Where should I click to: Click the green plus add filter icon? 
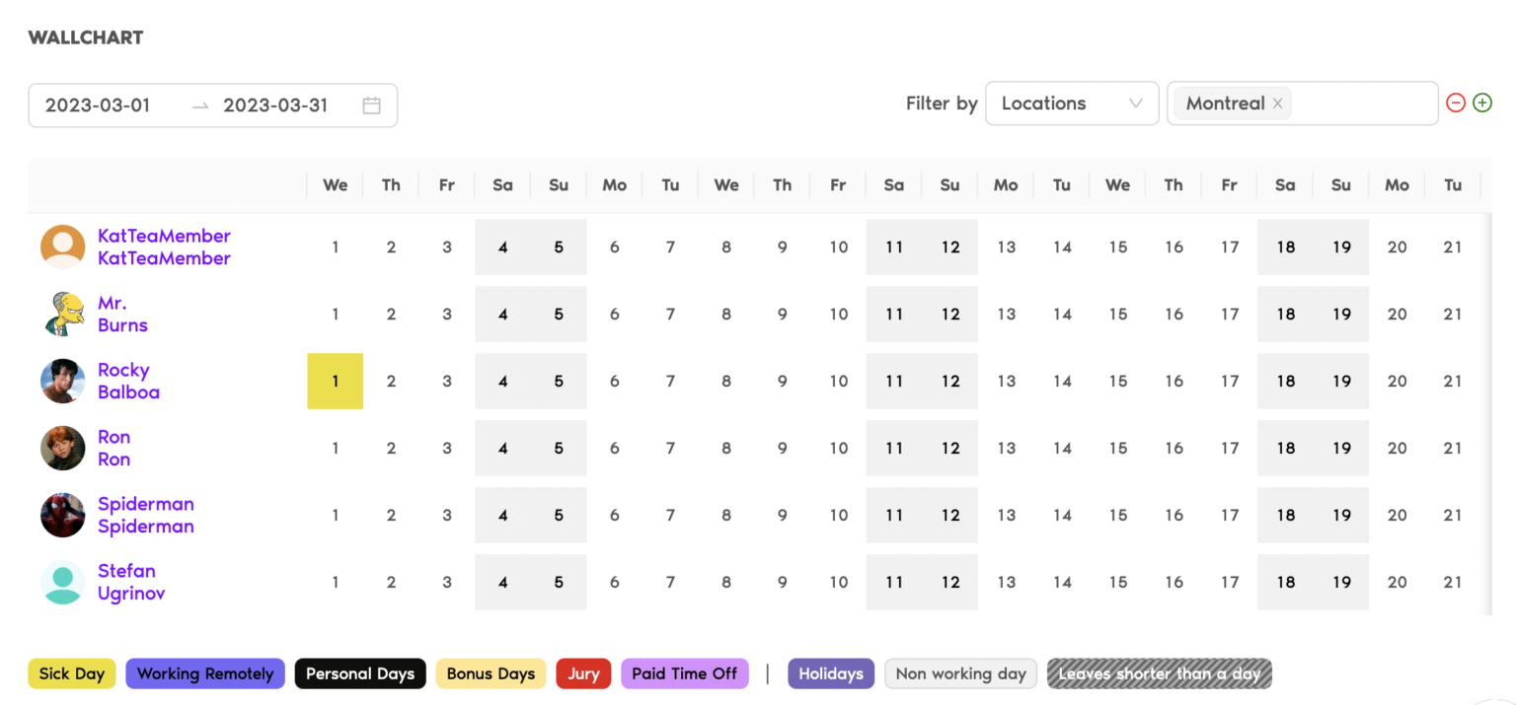pyautogui.click(x=1481, y=103)
